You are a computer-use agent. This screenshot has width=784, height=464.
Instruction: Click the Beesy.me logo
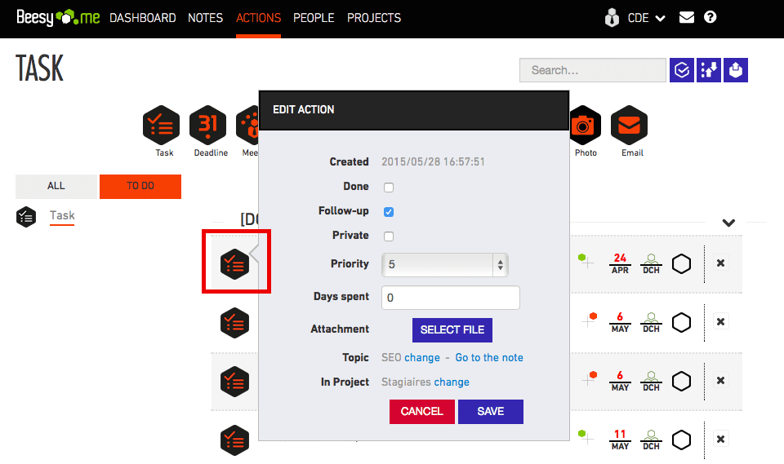click(58, 18)
